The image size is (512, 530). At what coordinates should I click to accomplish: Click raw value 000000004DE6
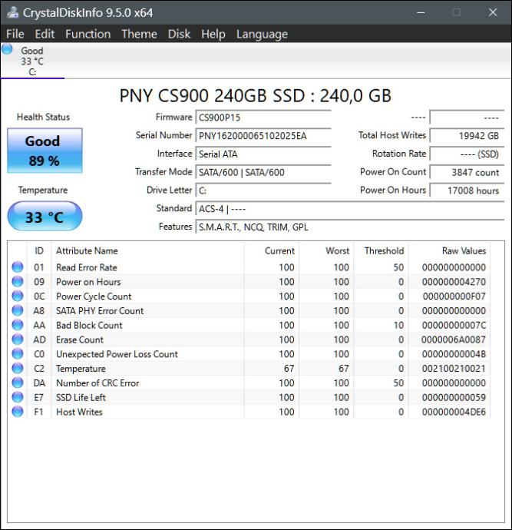point(454,412)
